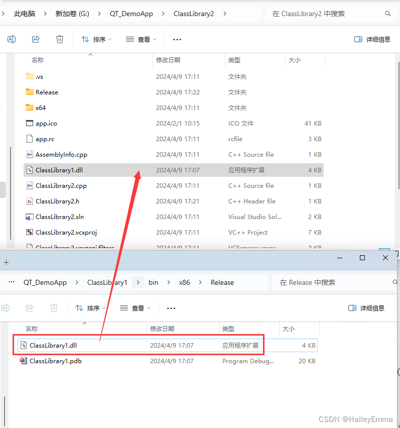
Task: Click 'ClassLibrary2.sln' file name
Action: click(60, 217)
